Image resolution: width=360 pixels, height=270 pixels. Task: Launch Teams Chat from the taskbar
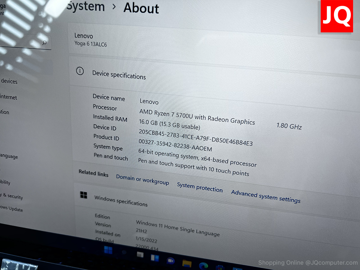[170, 261]
